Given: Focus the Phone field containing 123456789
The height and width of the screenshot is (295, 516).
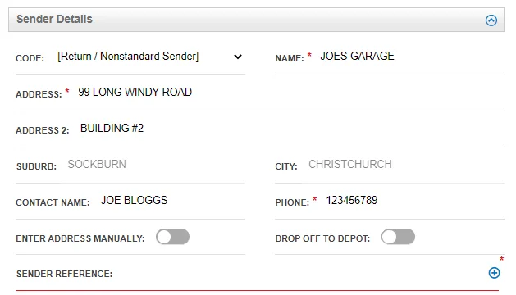Looking at the screenshot, I should [x=414, y=200].
